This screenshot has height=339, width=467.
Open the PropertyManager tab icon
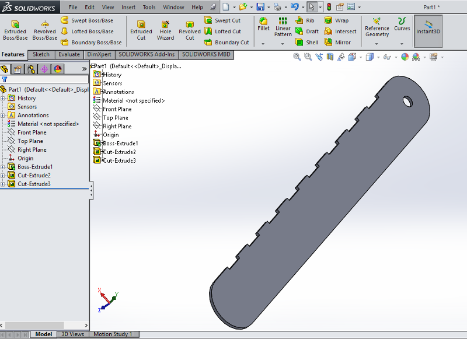[x=18, y=69]
